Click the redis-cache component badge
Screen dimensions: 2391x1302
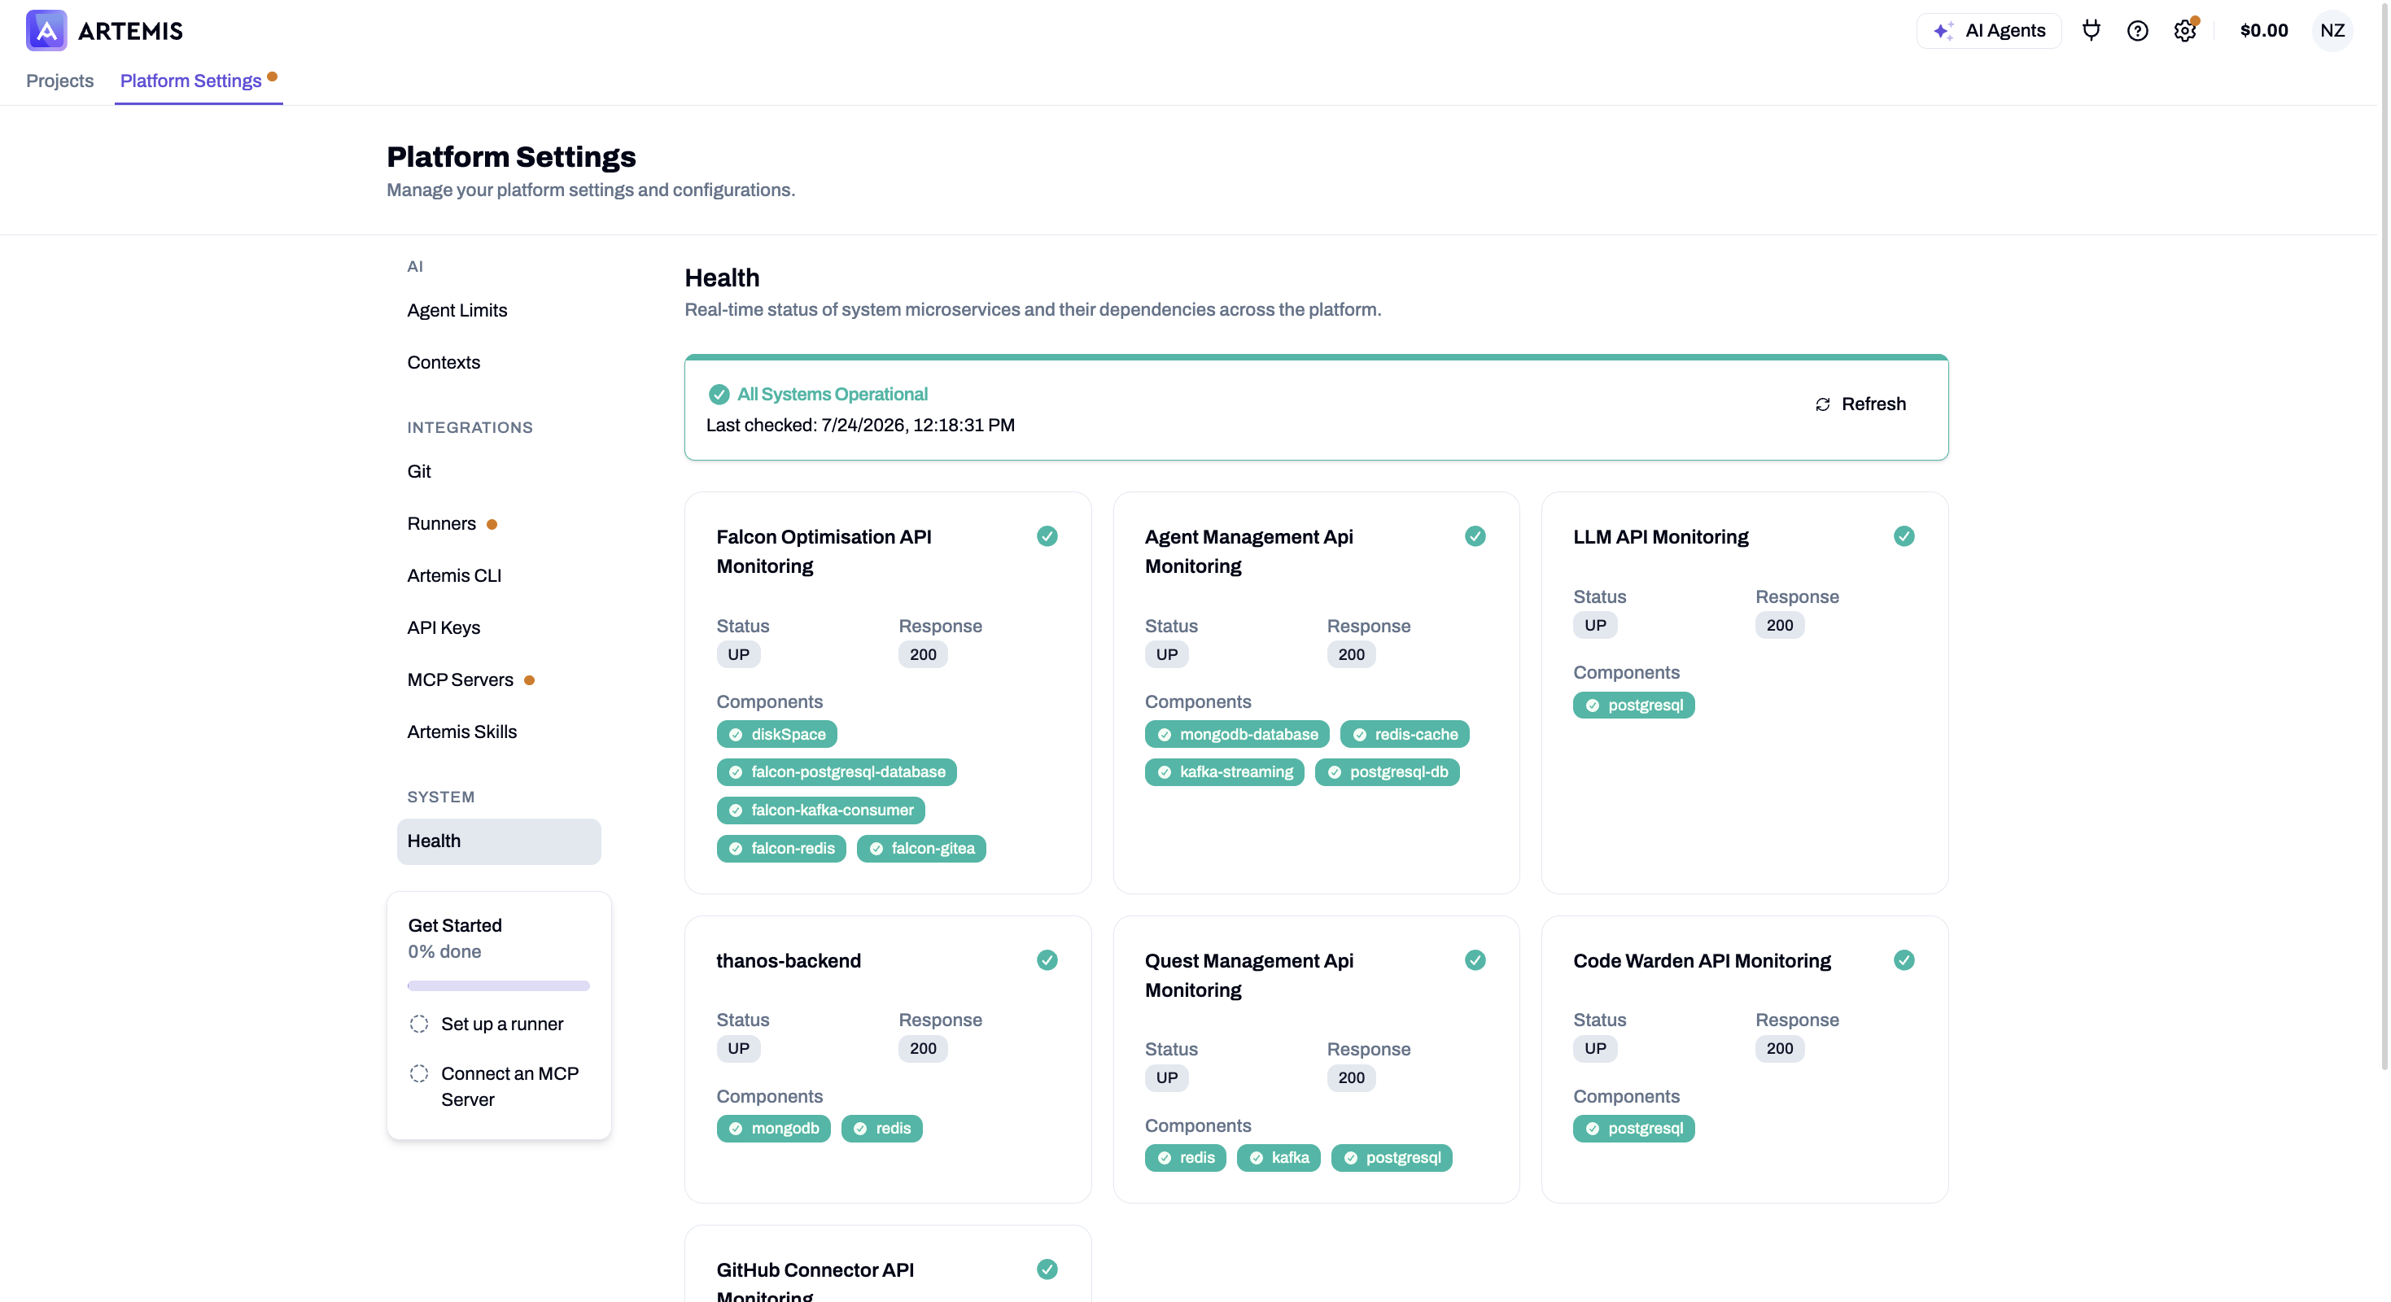point(1405,734)
